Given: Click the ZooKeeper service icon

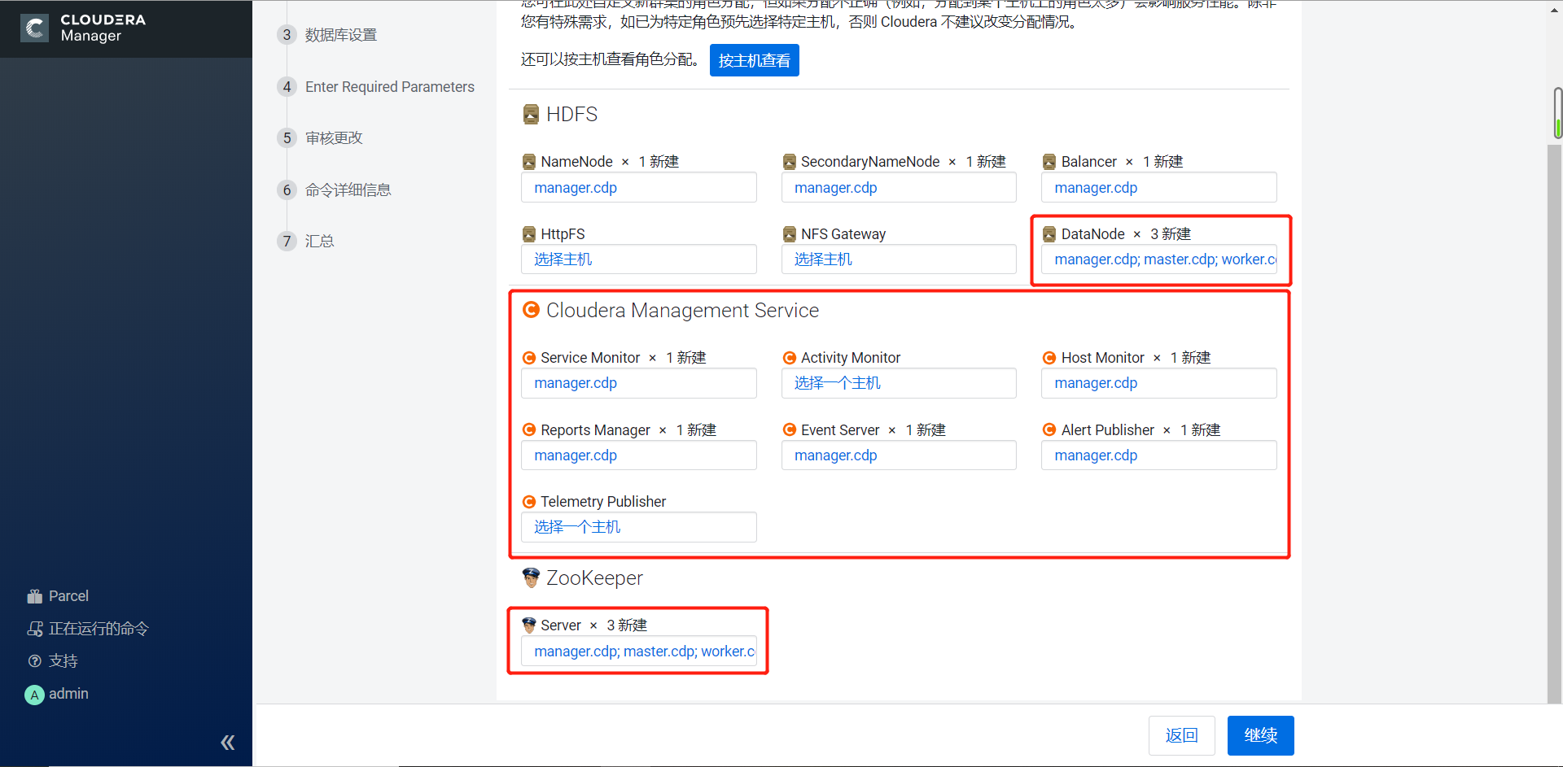Looking at the screenshot, I should (x=531, y=577).
